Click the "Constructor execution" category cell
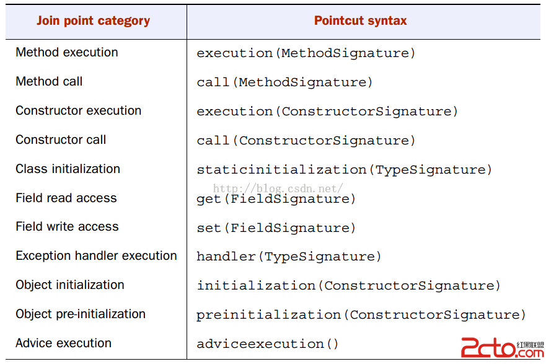The image size is (546, 364). 79,111
